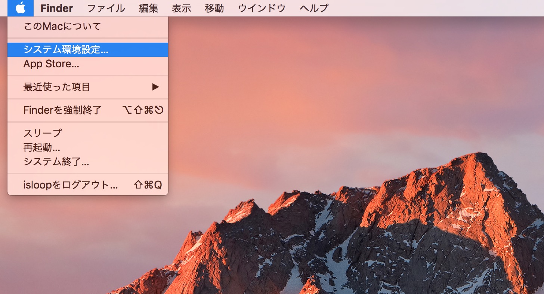Open the ヘルプ menu

[x=314, y=8]
